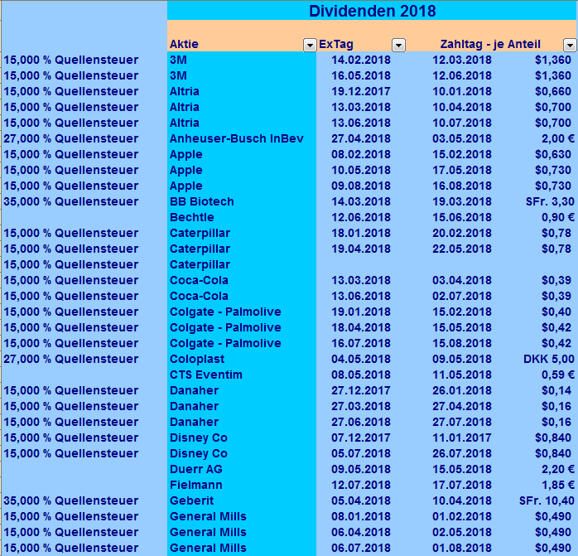
Task: Click the $0,630 Apple dividend amount
Action: (x=553, y=154)
